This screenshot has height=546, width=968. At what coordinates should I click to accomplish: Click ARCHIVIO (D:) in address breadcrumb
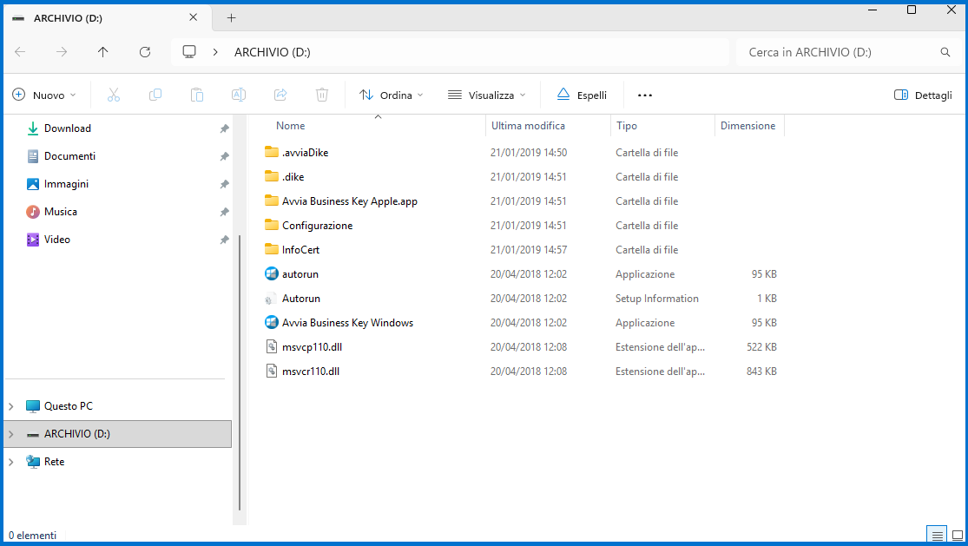(x=273, y=52)
